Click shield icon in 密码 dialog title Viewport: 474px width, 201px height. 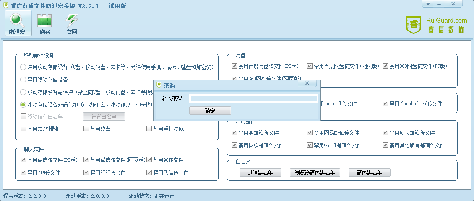click(159, 85)
